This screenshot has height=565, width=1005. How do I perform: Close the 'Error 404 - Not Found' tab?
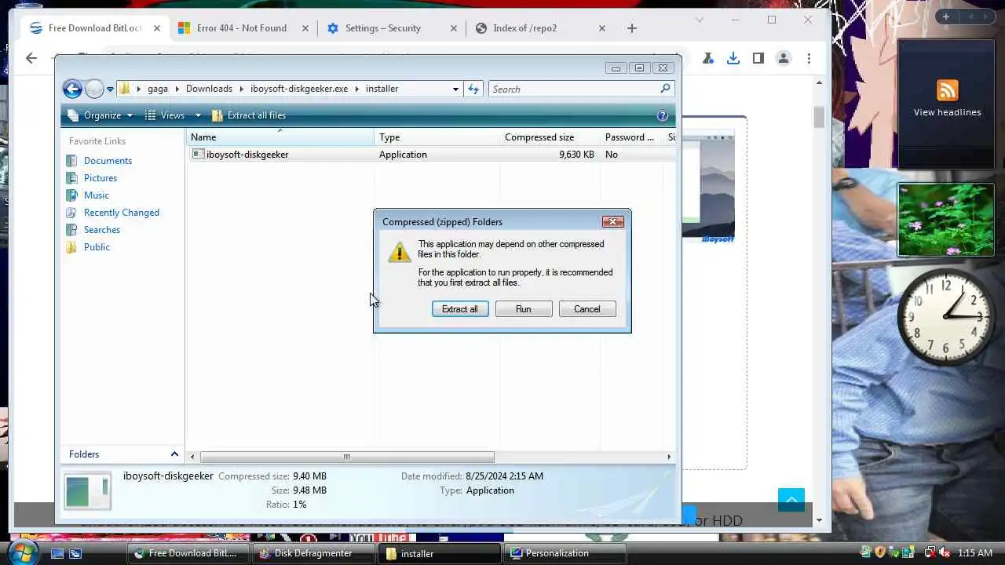pos(305,28)
